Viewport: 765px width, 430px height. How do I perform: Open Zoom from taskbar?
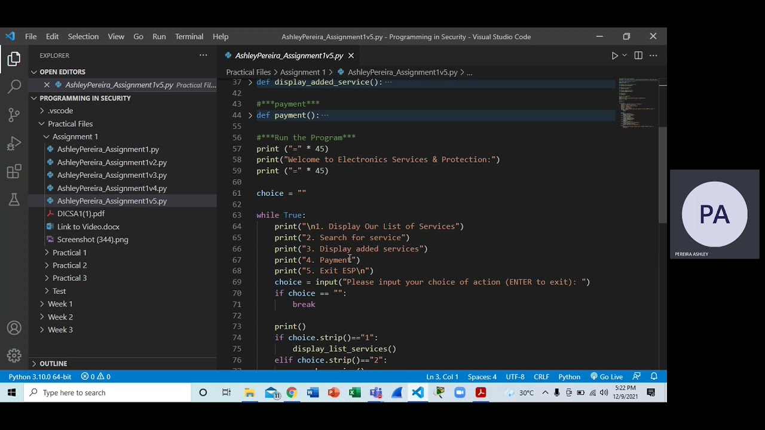(x=460, y=392)
